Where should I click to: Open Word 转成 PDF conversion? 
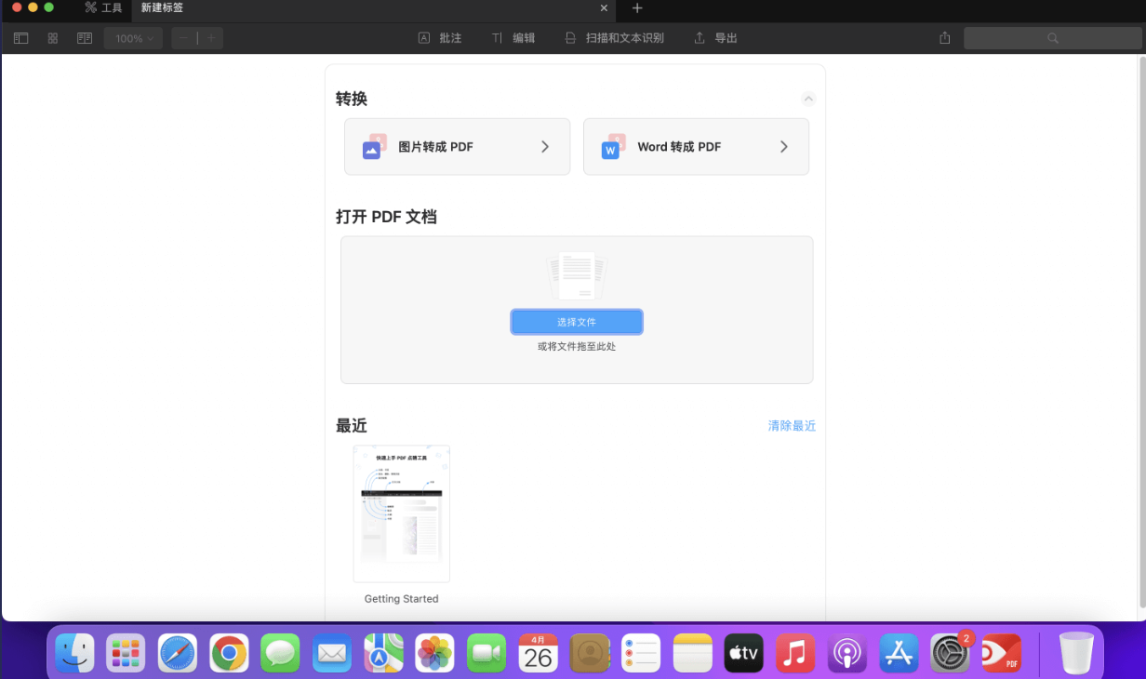pyautogui.click(x=696, y=147)
